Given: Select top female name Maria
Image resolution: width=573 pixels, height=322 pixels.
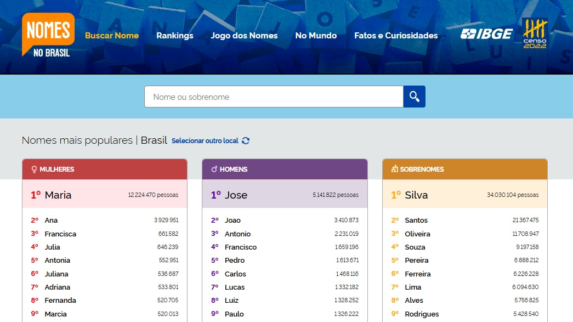Looking at the screenshot, I should pyautogui.click(x=58, y=195).
